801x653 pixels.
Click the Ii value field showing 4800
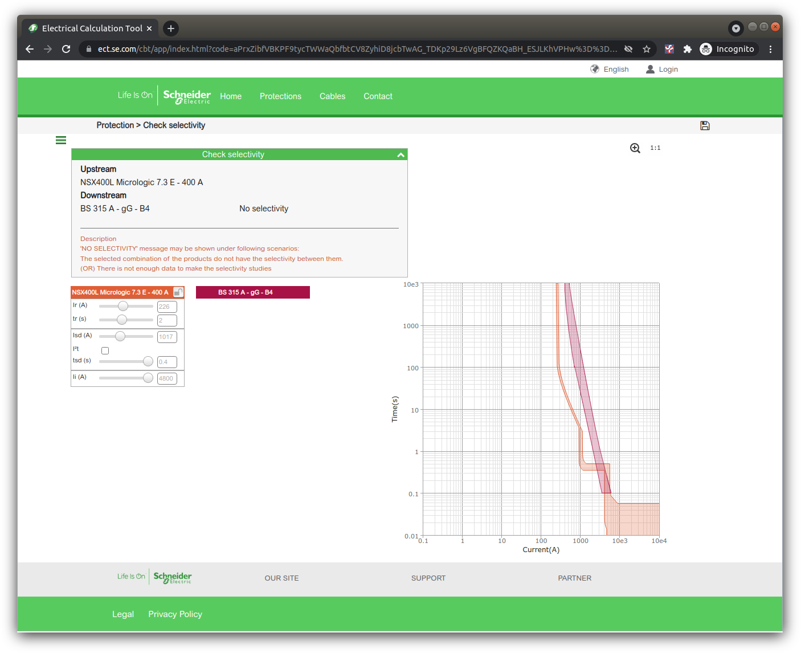pyautogui.click(x=167, y=378)
